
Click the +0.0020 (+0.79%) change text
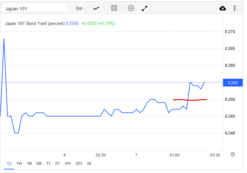(x=98, y=23)
